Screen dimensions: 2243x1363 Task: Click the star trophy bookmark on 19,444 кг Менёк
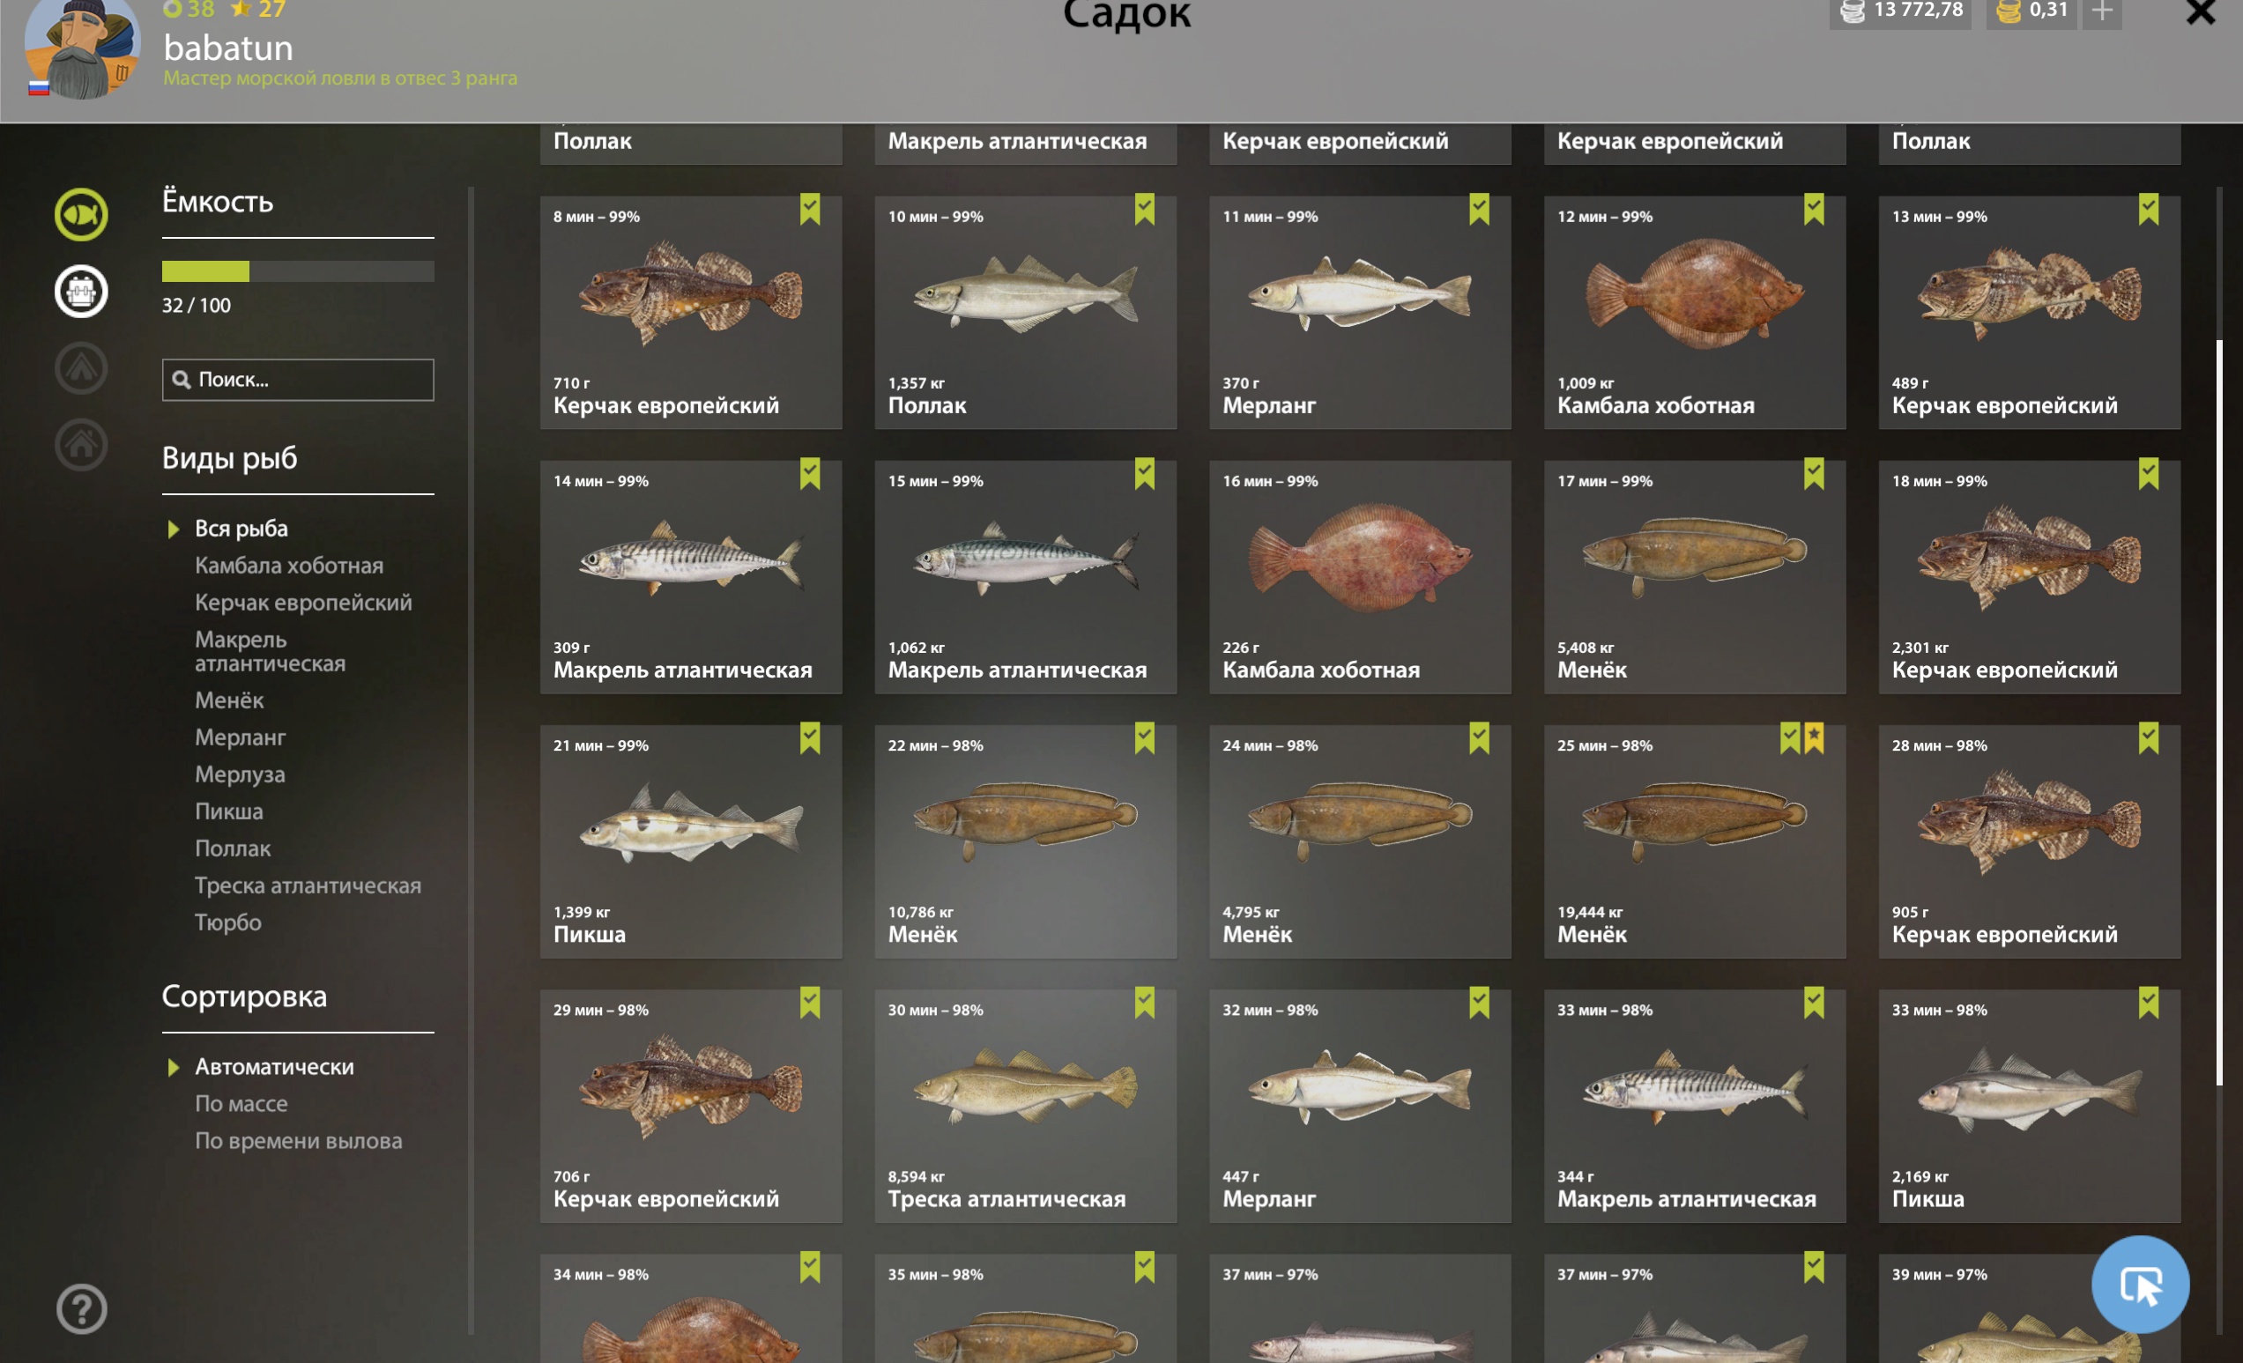pos(1815,739)
